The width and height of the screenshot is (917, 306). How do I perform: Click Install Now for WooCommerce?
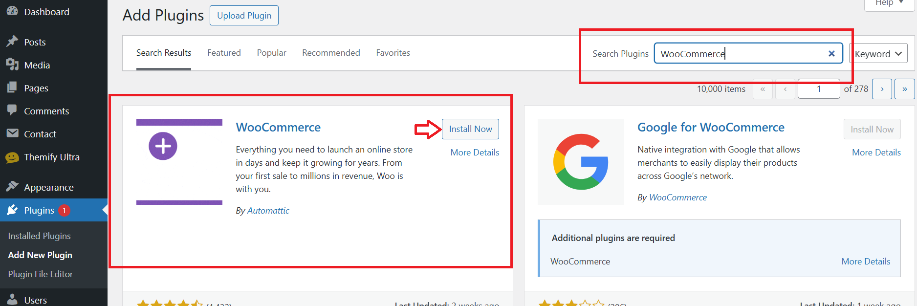[470, 129]
